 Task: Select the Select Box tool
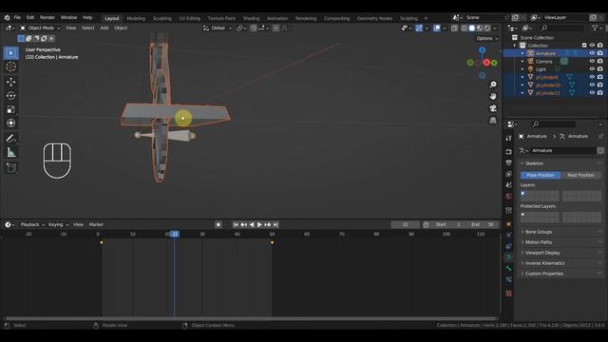pos(10,53)
